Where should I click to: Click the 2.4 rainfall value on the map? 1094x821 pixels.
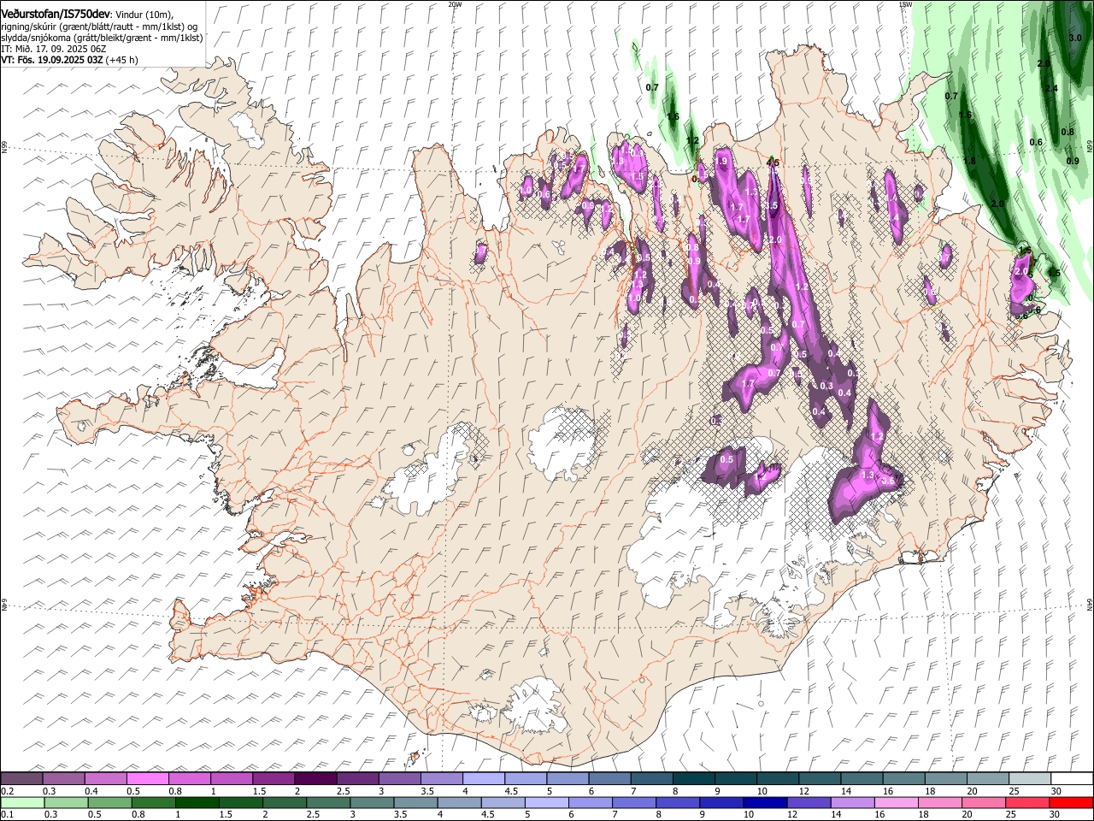coord(1051,88)
